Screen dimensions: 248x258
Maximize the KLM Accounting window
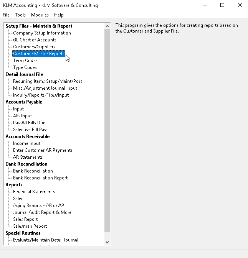click(x=222, y=5)
